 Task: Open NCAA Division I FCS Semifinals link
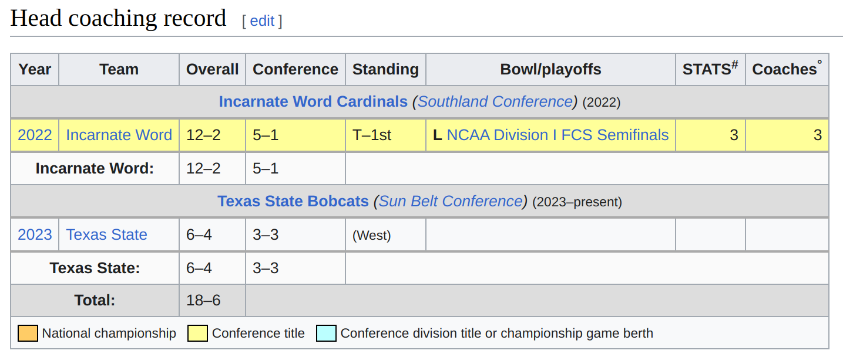(x=557, y=135)
